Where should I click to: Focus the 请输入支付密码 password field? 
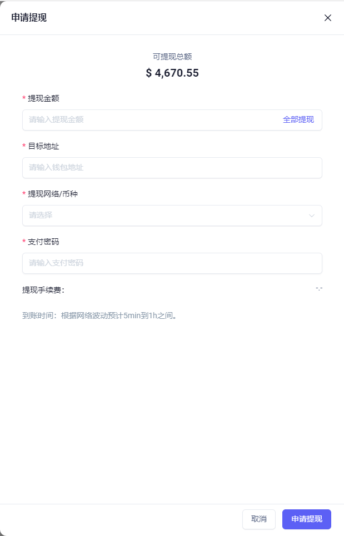(172, 263)
